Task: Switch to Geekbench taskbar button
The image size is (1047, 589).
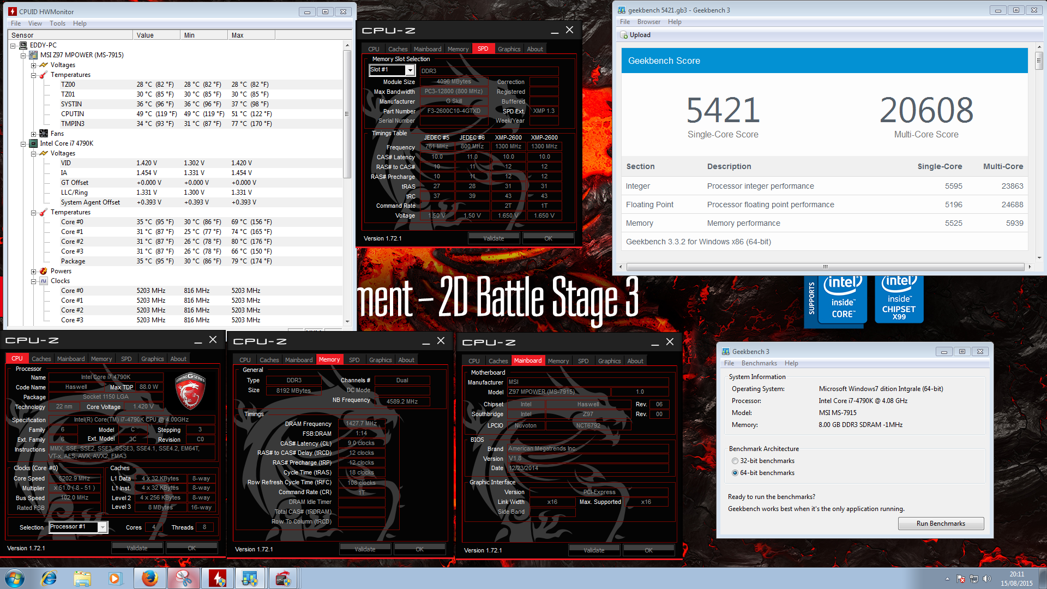Action: click(250, 578)
